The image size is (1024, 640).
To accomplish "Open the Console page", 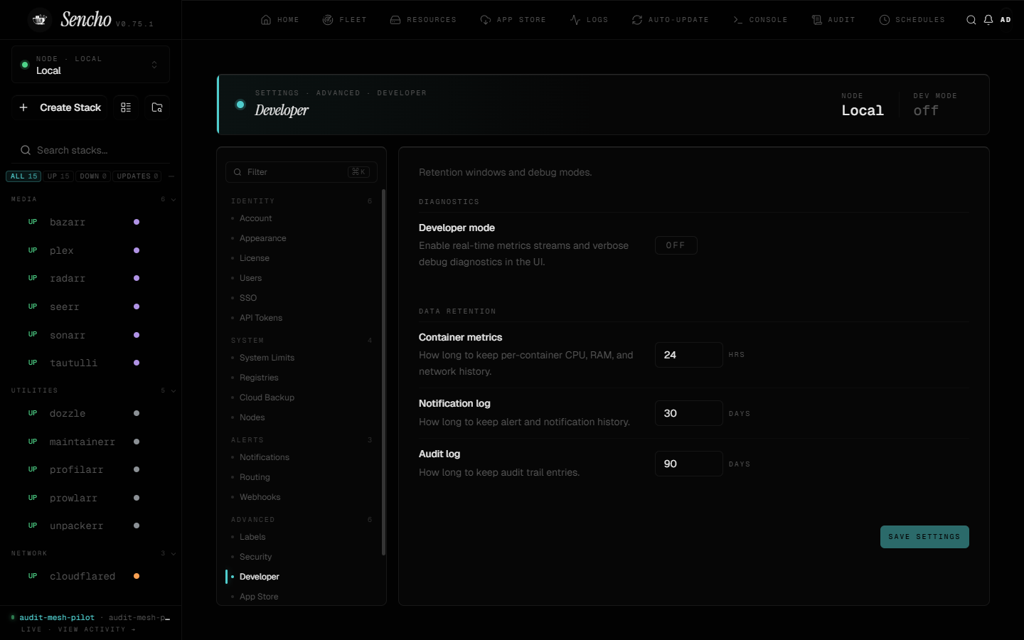I will coord(760,20).
